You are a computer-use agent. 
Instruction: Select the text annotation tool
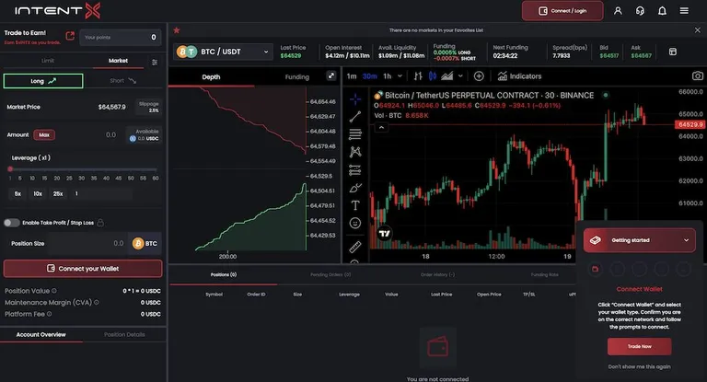point(355,205)
